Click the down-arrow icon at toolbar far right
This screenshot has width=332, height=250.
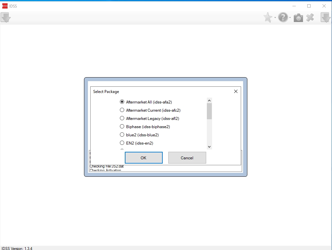click(325, 17)
